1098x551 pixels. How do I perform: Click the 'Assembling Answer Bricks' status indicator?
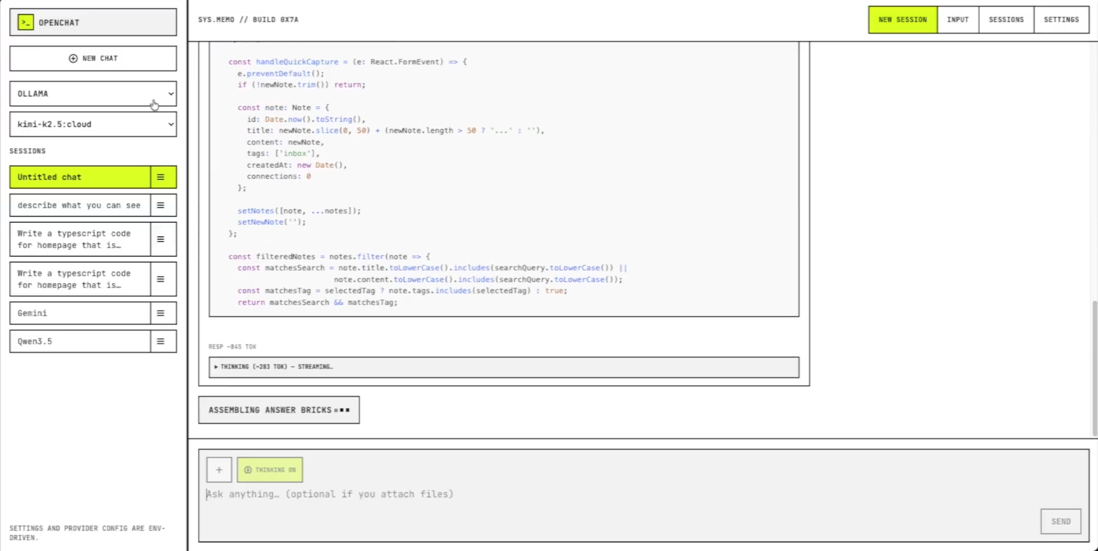[279, 410]
